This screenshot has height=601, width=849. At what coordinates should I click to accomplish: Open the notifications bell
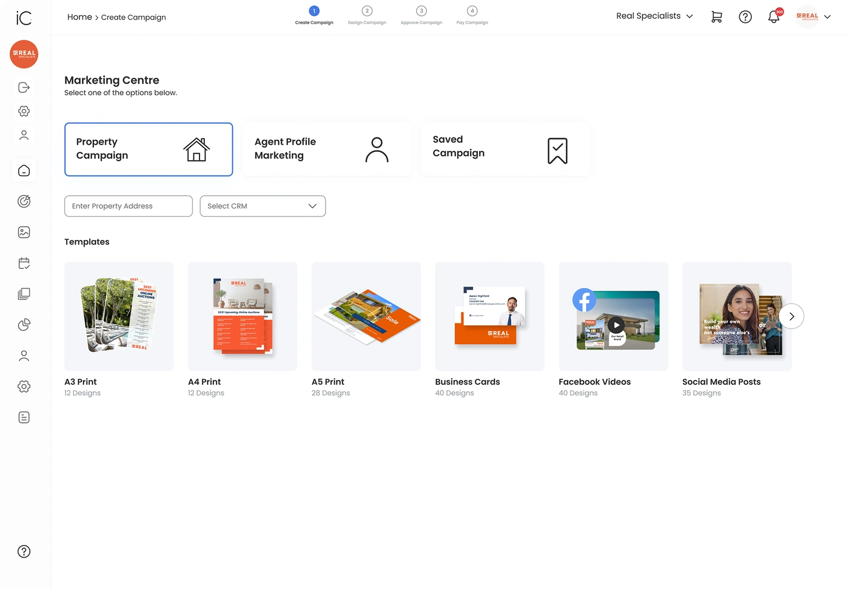[x=774, y=16]
